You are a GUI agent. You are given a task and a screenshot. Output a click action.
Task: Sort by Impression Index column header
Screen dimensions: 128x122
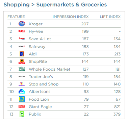click(x=71, y=17)
